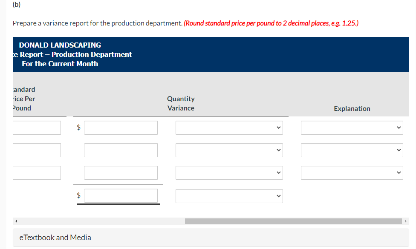The image size is (416, 249).
Task: Click the second standard price per pound field
Action: tap(37, 150)
